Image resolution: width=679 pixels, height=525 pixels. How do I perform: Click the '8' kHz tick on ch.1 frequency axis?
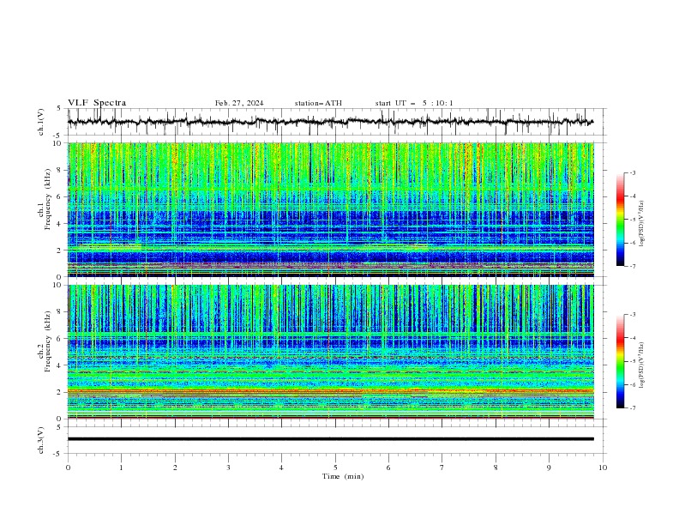[60, 170]
